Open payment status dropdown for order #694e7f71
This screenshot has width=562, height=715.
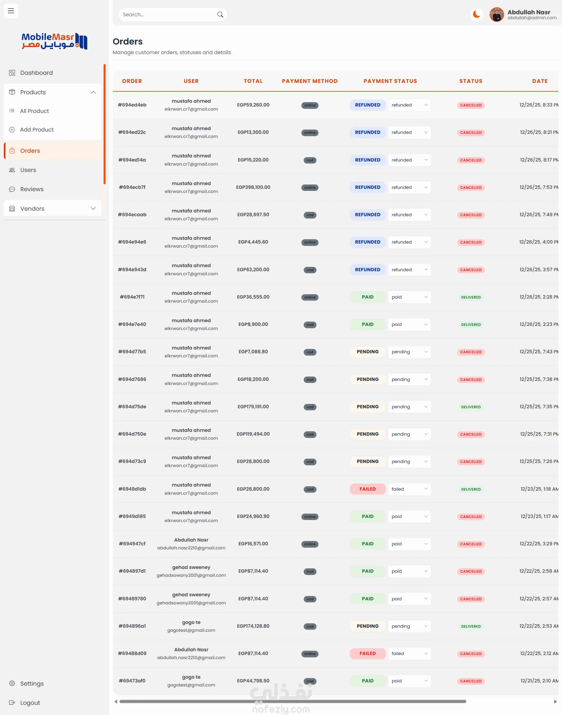pos(409,297)
